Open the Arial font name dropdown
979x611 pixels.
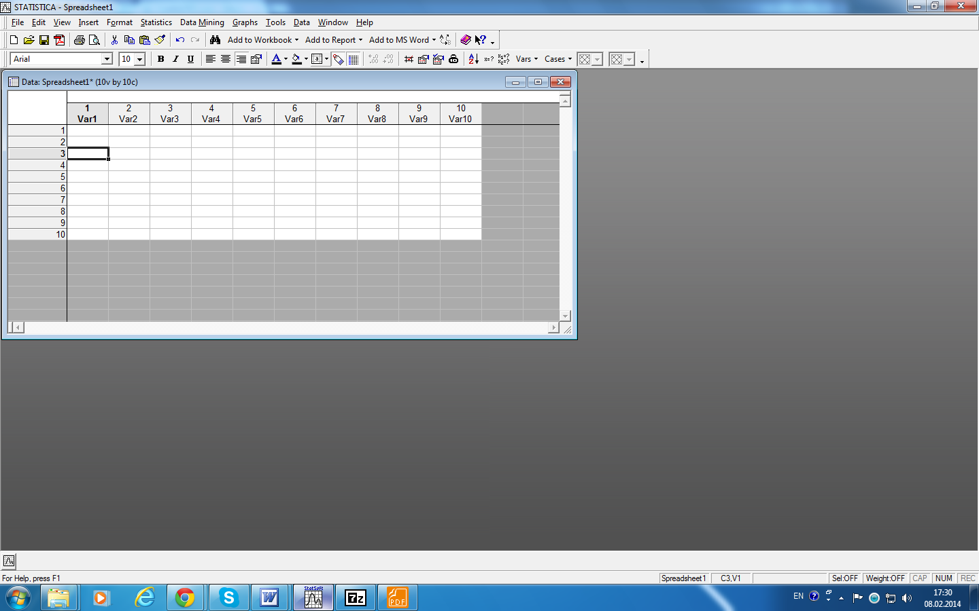tap(107, 59)
